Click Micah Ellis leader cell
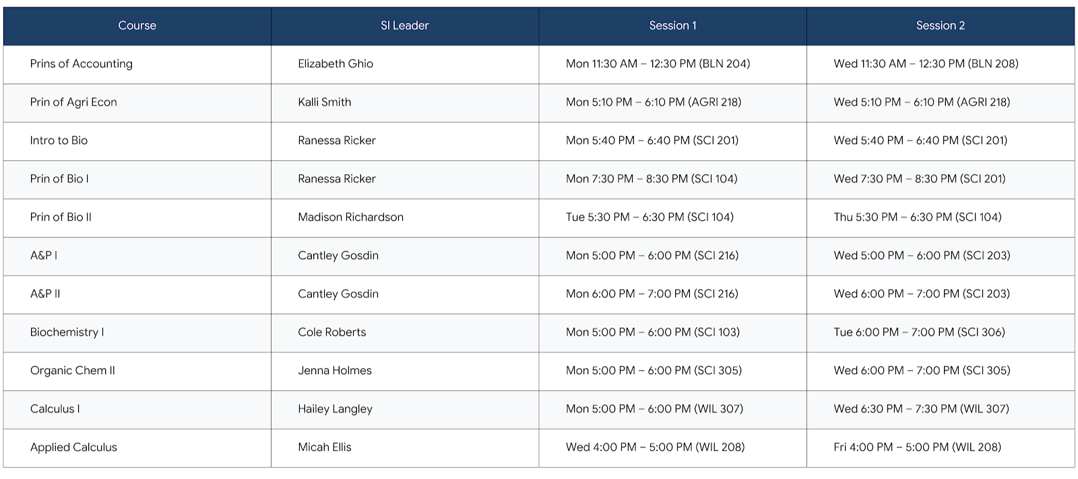 click(x=325, y=447)
